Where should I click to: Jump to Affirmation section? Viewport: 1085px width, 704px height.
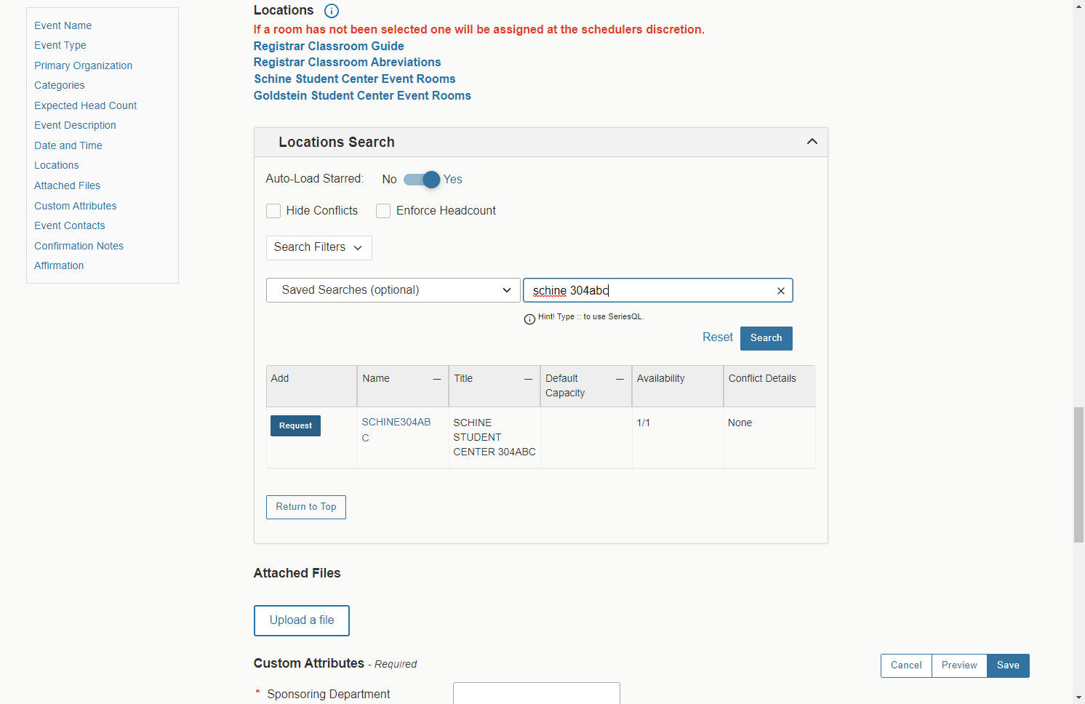[59, 265]
